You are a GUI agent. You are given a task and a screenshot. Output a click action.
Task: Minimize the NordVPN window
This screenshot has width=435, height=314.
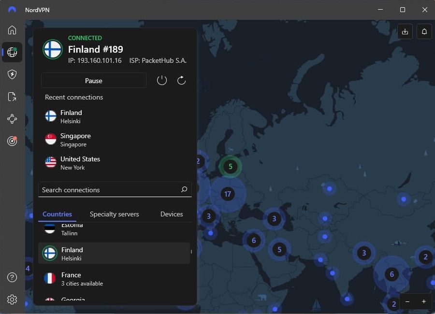[381, 10]
